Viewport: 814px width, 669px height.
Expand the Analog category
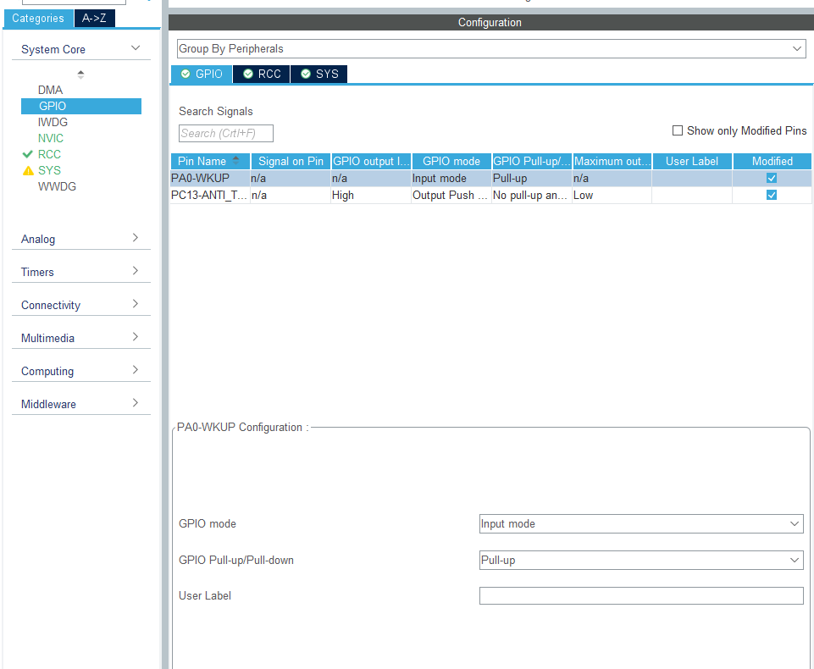[x=81, y=239]
